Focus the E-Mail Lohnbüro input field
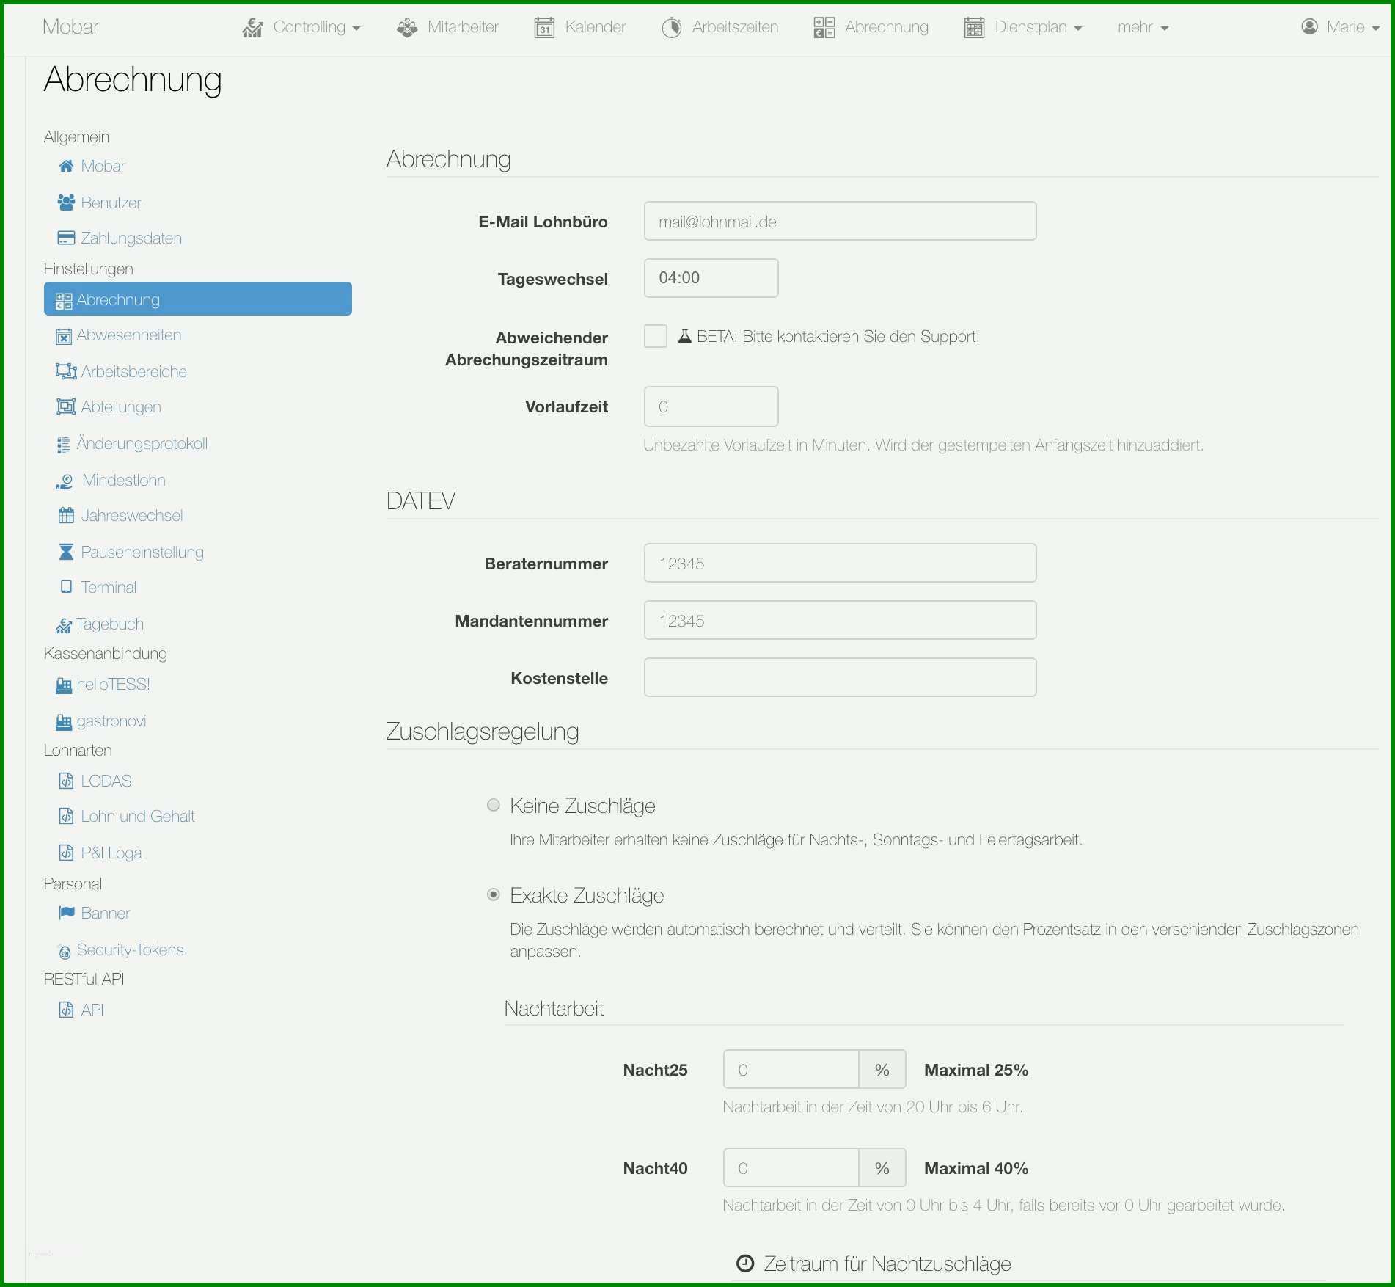 (840, 221)
